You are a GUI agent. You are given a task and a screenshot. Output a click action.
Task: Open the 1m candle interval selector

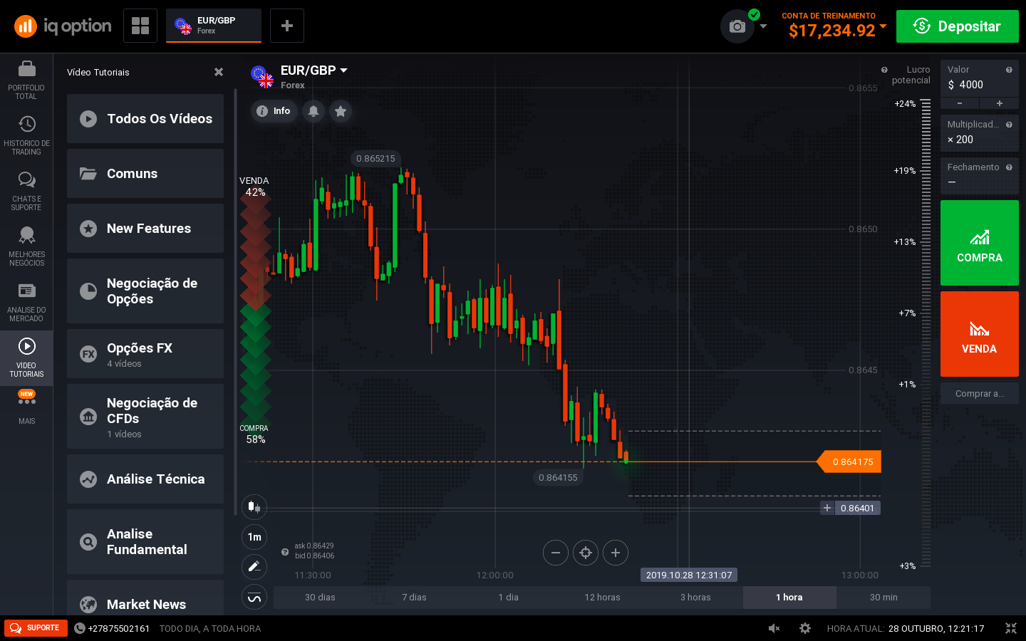[254, 537]
